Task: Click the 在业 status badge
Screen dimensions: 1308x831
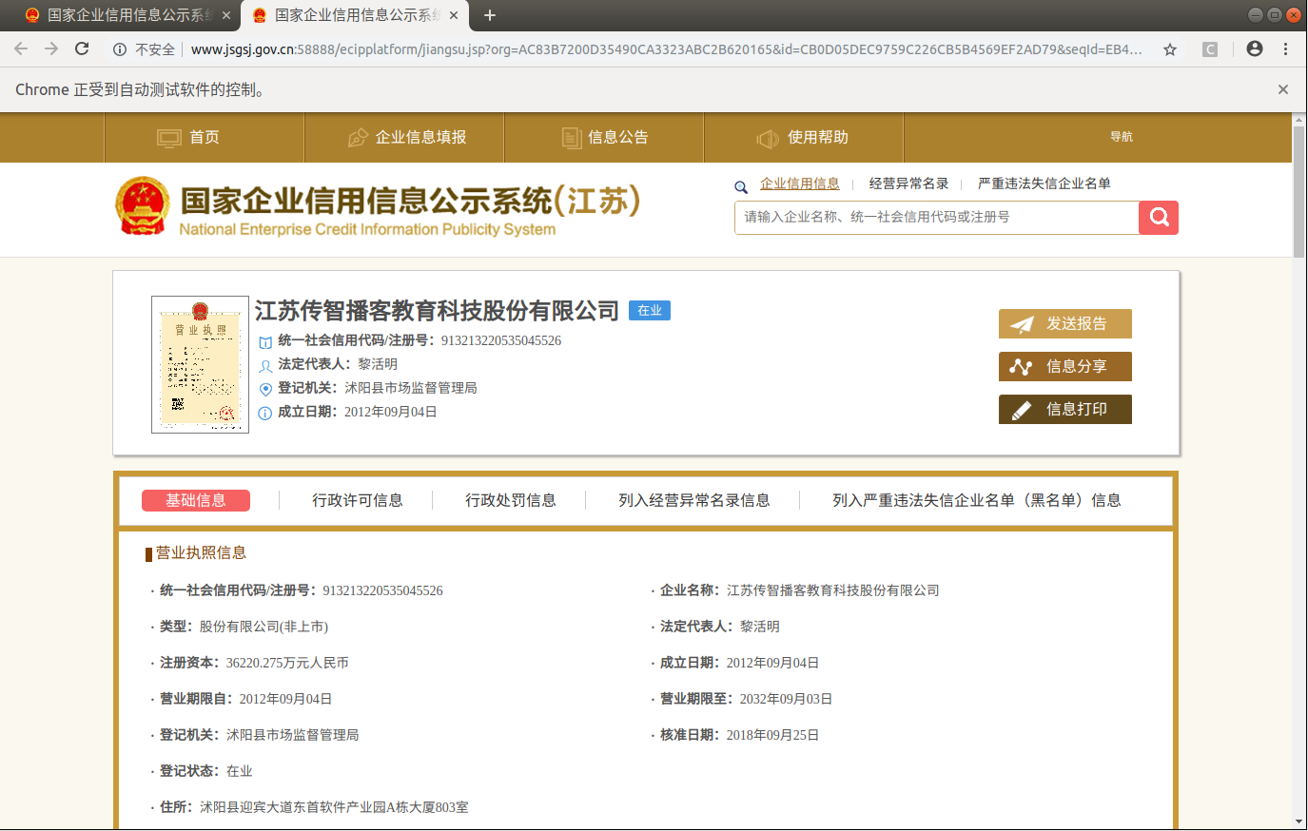Action: click(x=650, y=311)
